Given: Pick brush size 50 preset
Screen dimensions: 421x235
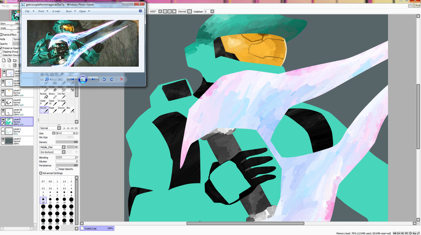Looking at the screenshot, I should pos(71,207).
